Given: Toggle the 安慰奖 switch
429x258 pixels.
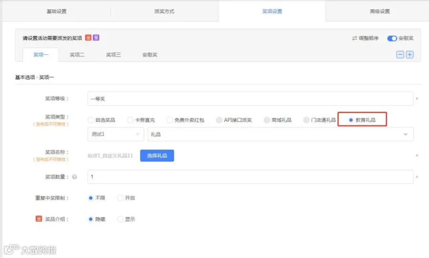Looking at the screenshot, I should (392, 38).
